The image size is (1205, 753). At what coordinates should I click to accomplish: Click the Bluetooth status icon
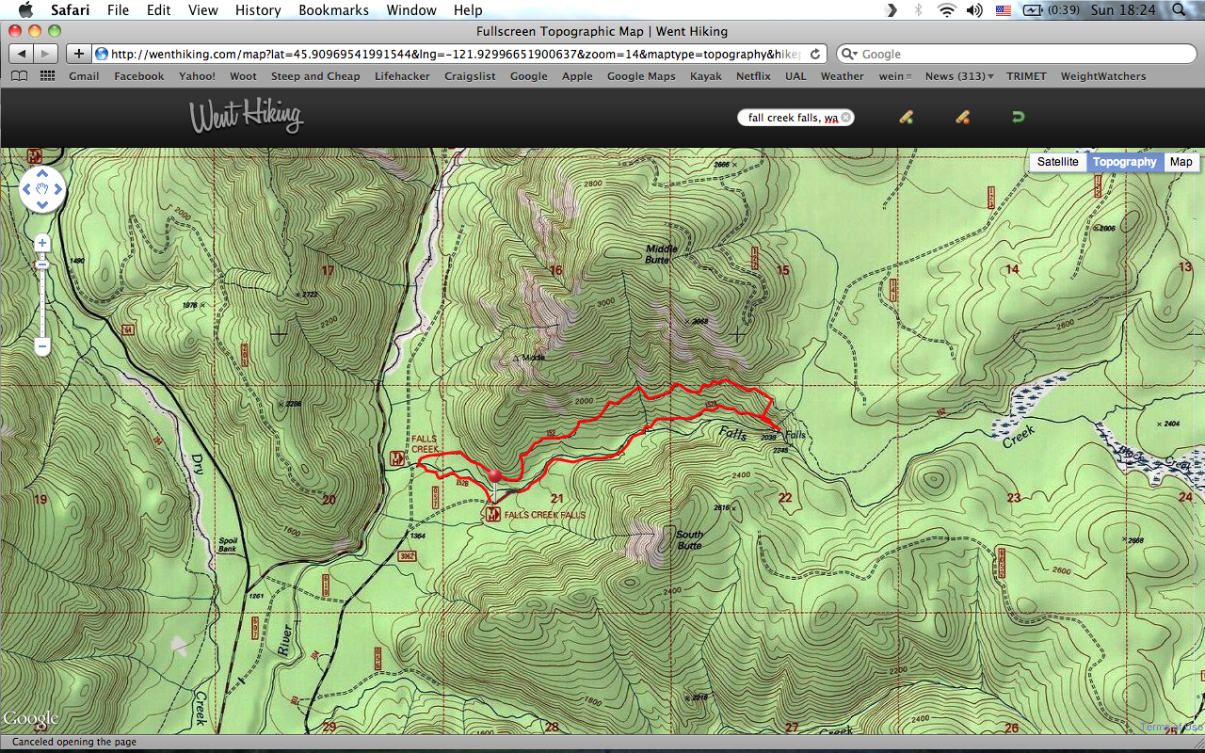(x=919, y=10)
